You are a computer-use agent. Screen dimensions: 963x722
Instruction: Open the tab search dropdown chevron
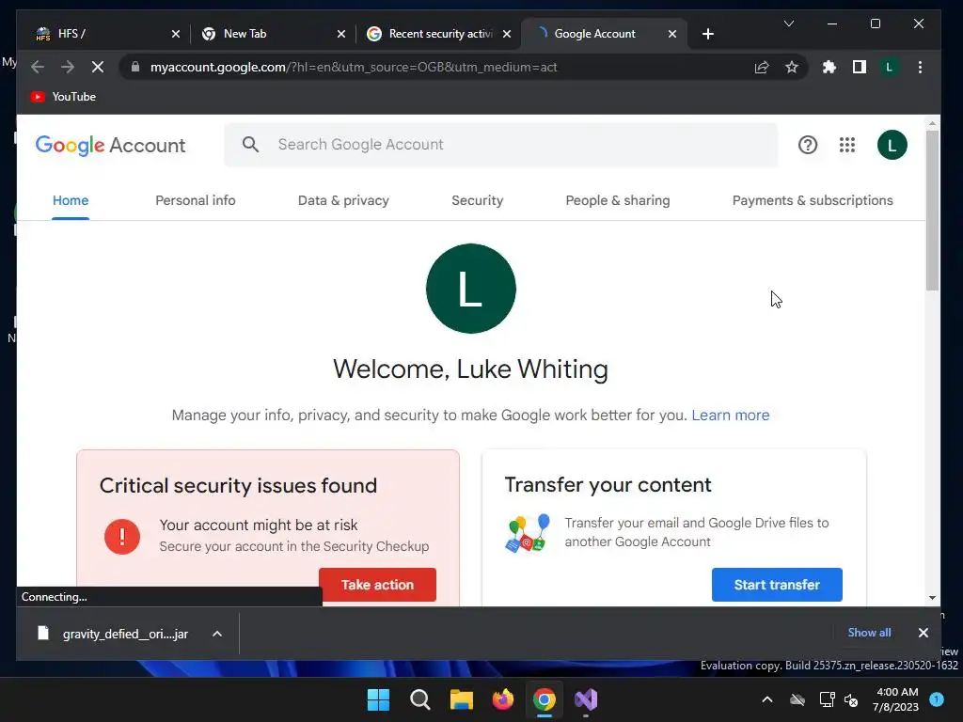789,24
